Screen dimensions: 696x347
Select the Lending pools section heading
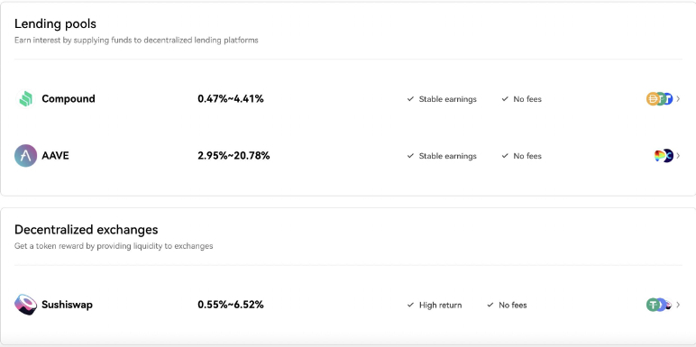tap(55, 23)
